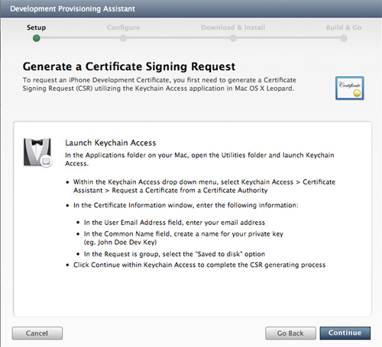Click the Configure step dot on progress bar
Screen dimensions: 382x347
(x=123, y=38)
